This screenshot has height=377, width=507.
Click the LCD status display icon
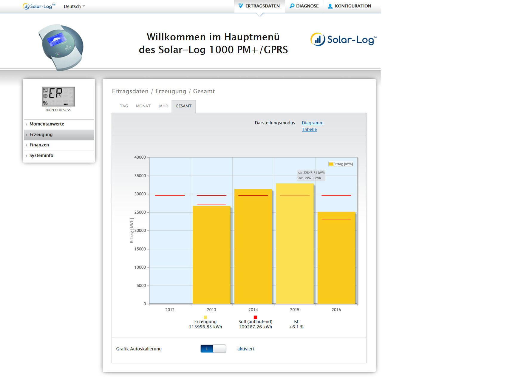pyautogui.click(x=58, y=97)
